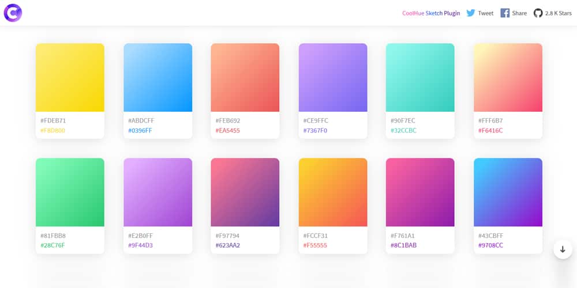
Task: Click the scroll-down arrow button
Action: click(x=563, y=249)
